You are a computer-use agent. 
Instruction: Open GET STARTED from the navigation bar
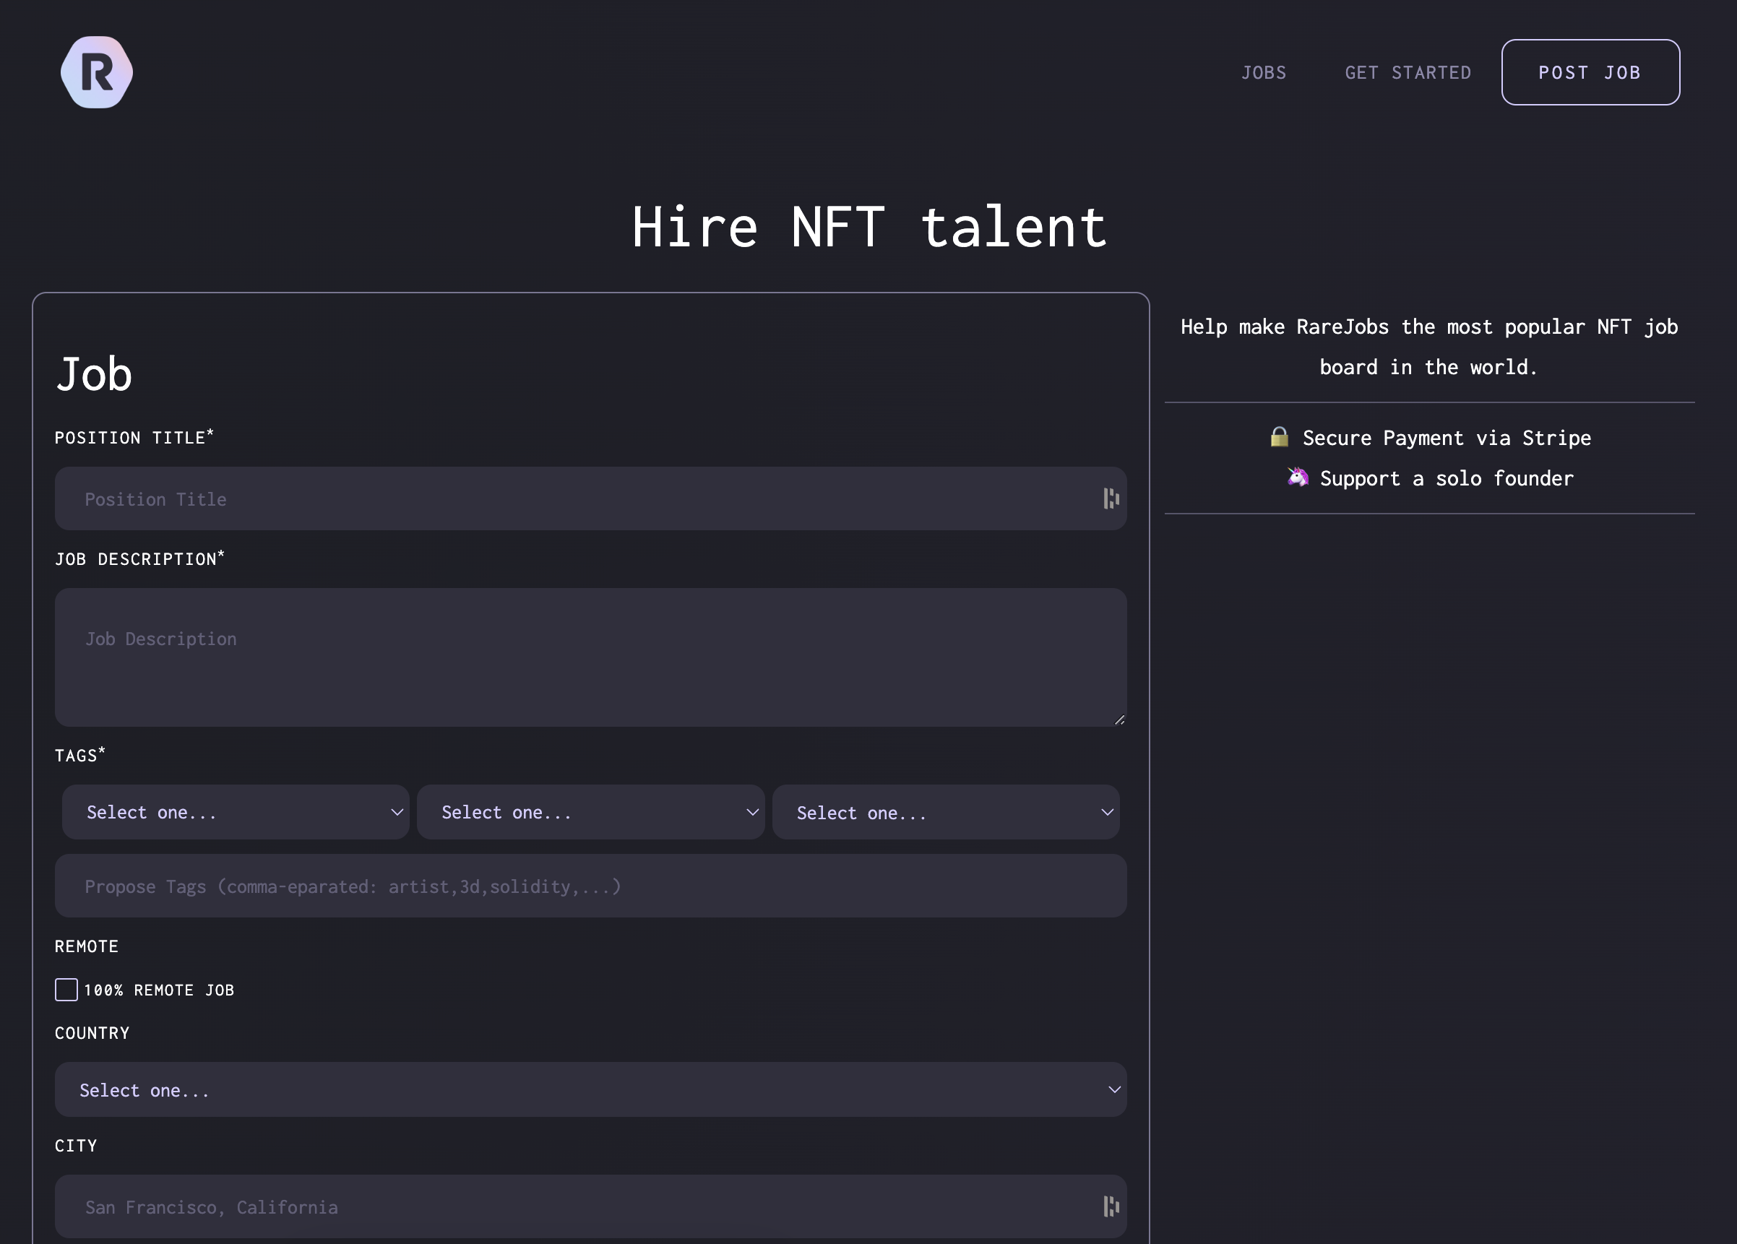click(x=1408, y=72)
